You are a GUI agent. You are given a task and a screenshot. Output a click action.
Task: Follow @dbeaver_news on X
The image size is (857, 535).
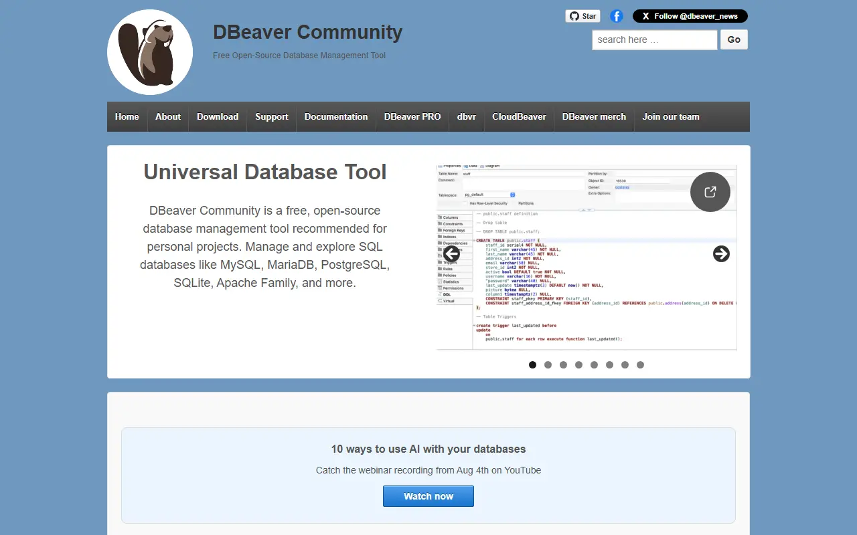[690, 16]
